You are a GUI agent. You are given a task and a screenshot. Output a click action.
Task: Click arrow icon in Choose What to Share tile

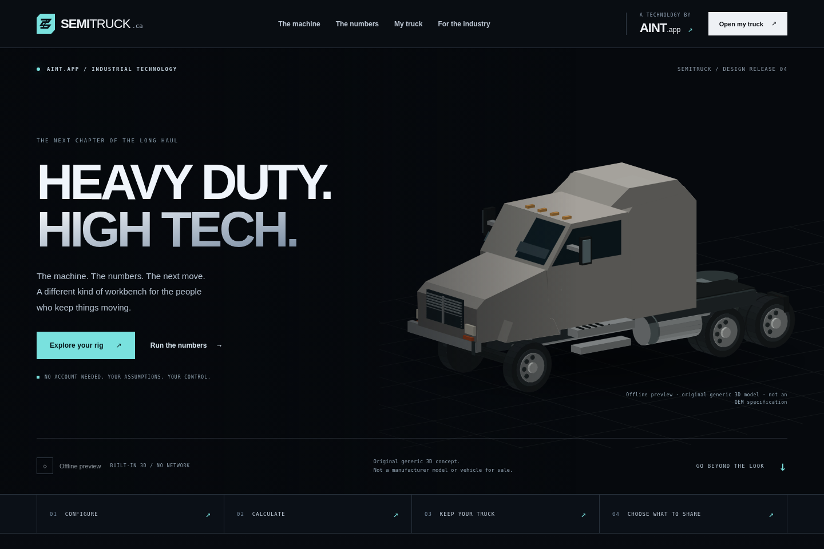(x=771, y=515)
